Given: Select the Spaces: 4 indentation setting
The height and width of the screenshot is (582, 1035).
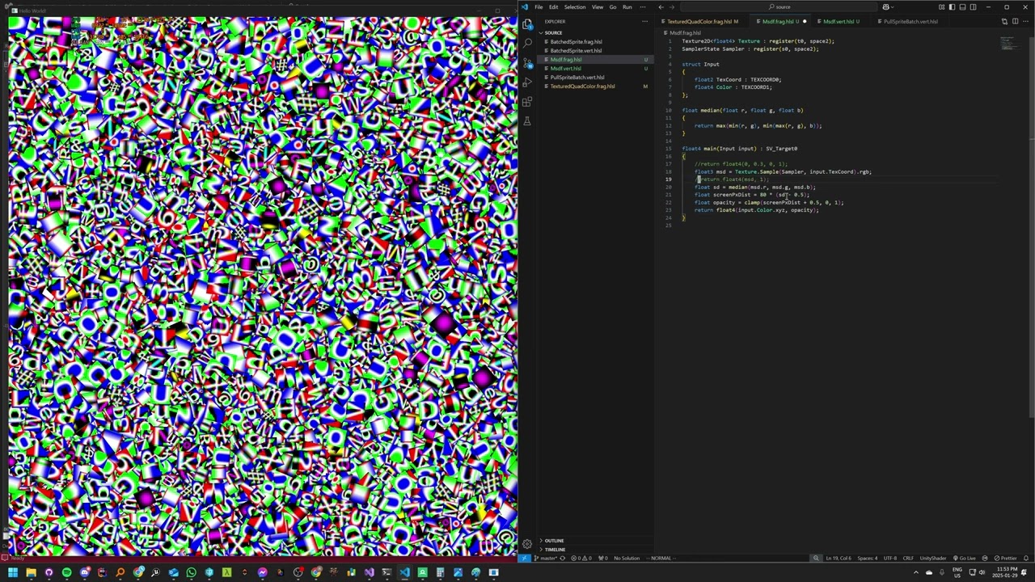Looking at the screenshot, I should click(867, 558).
